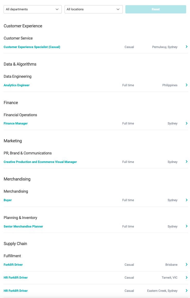Click the arrow icon for Brisbane Forklift Driver
Viewport: 190px width, 298px height.
187,264
